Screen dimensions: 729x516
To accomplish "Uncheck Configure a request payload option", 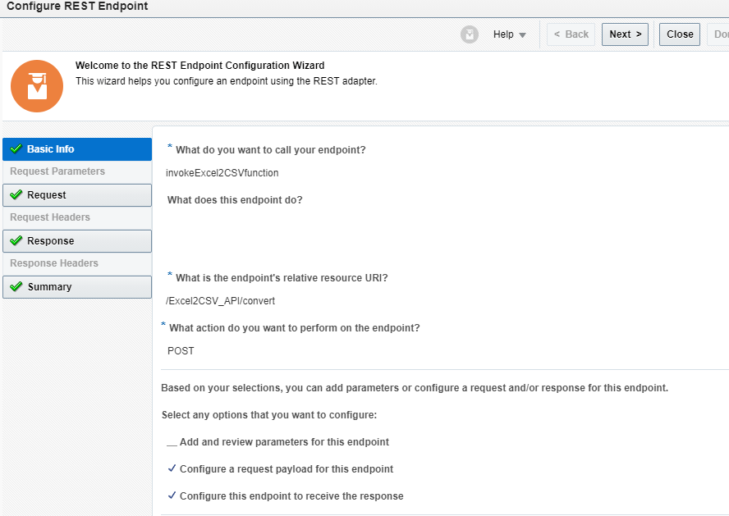I will pos(172,469).
